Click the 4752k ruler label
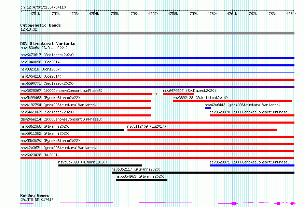This screenshot has width=304, height=207. pyautogui.click(x=55, y=14)
